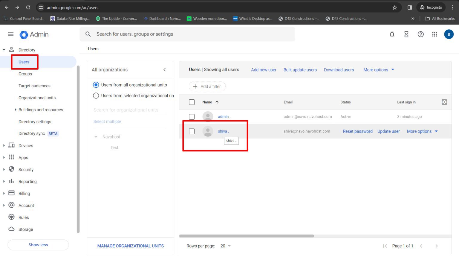Click the search magnifier in search bar
This screenshot has height=257, width=459.
[88, 34]
